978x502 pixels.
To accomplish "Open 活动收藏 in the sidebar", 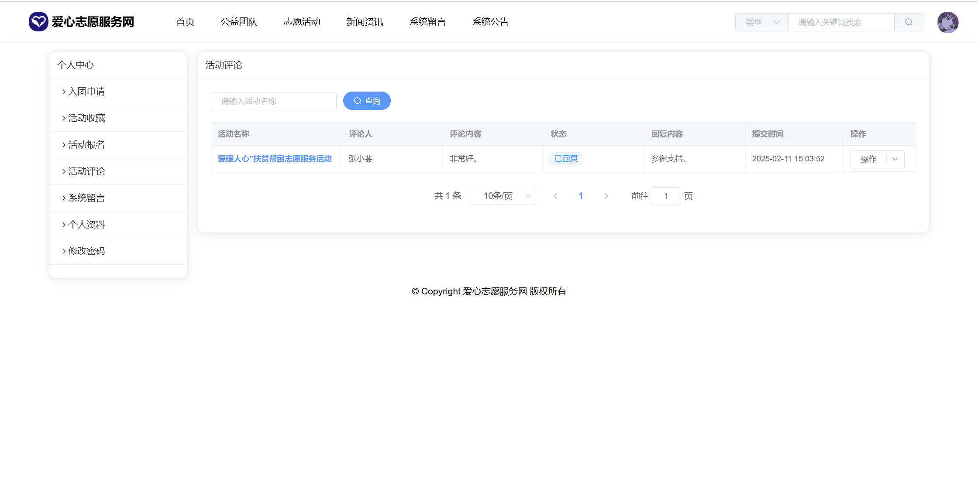I will (x=86, y=118).
